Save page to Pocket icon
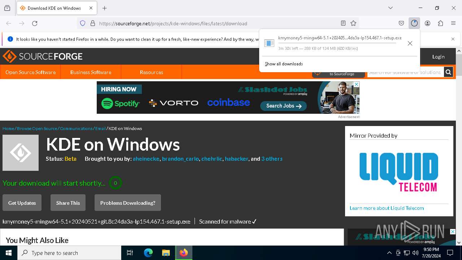Viewport: 462px width, 260px height. (x=401, y=23)
